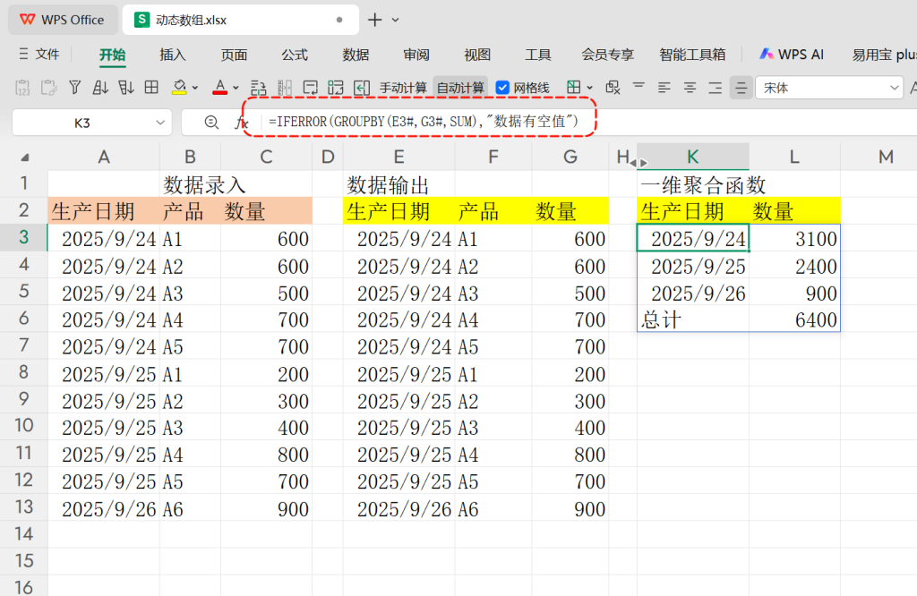Open the 宋体 font name dropdown
Image resolution: width=917 pixels, height=596 pixels.
(894, 89)
